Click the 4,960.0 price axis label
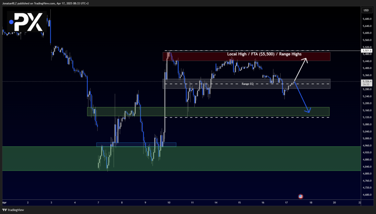This screenshot has width=376, height=214. coord(367,145)
